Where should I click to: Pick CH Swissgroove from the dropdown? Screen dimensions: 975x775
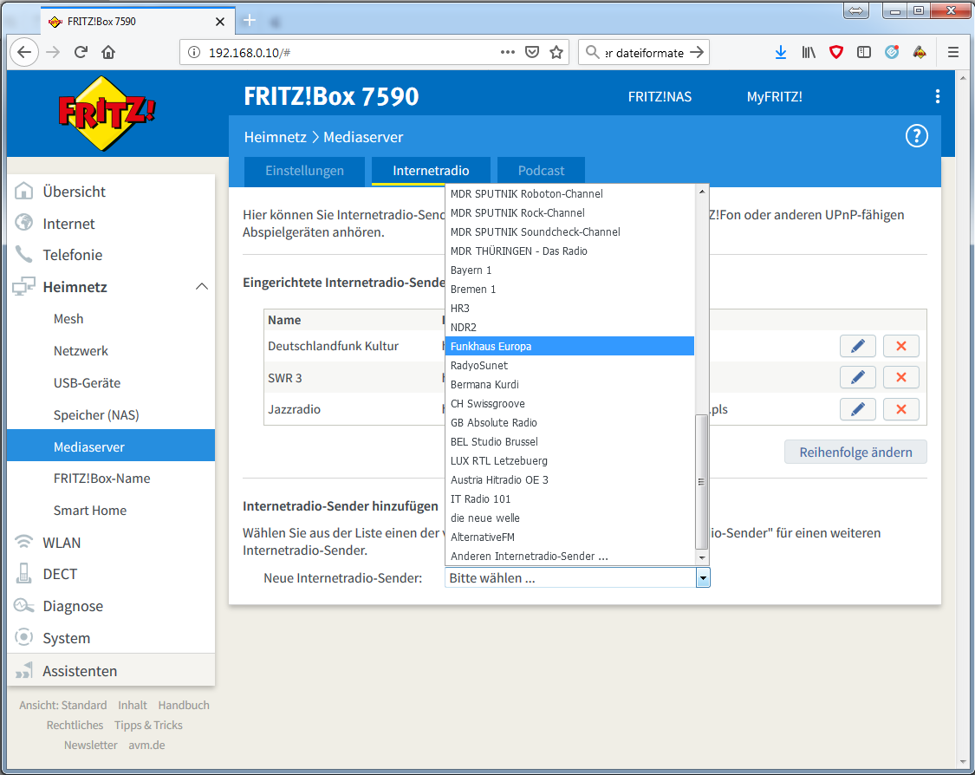click(569, 404)
